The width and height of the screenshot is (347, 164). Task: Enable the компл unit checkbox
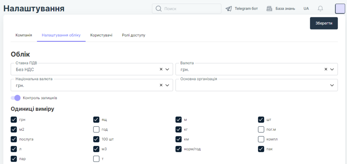261,139
